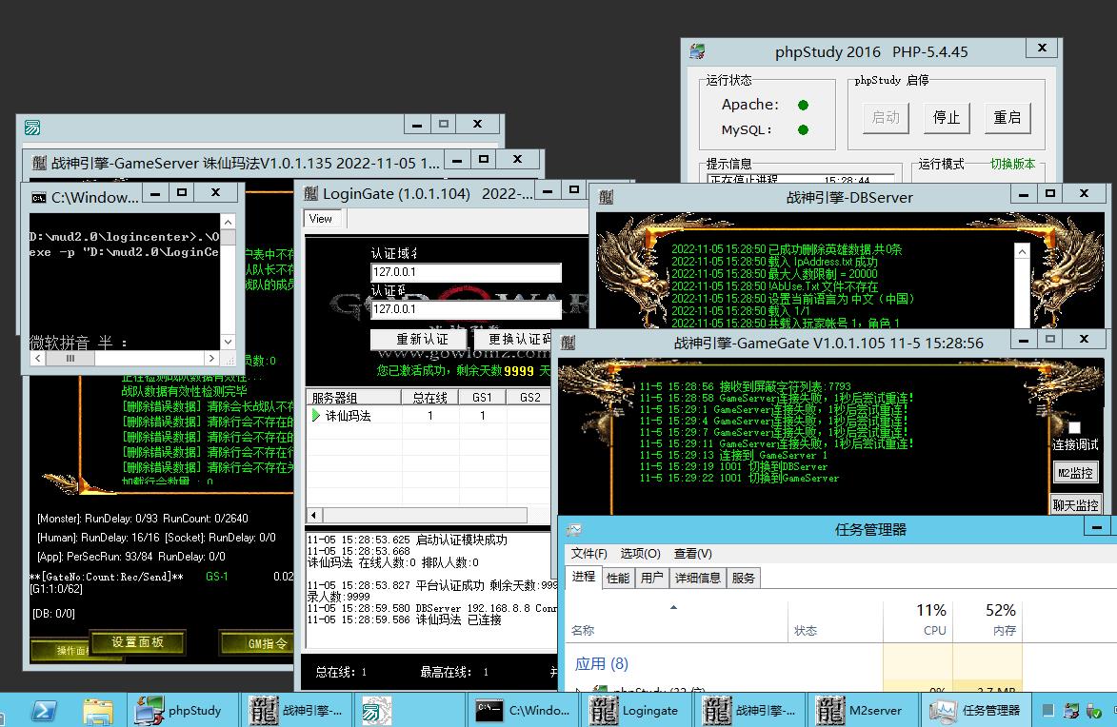Screen dimensions: 1117x727
Task: Click the console horizontal scrollbar thumb
Action: (x=70, y=358)
